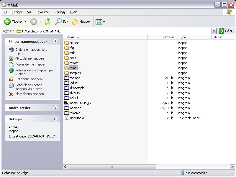Viewport: 236px width, 177px height.
Task: Select the chdman file name
Action: pos(75,78)
